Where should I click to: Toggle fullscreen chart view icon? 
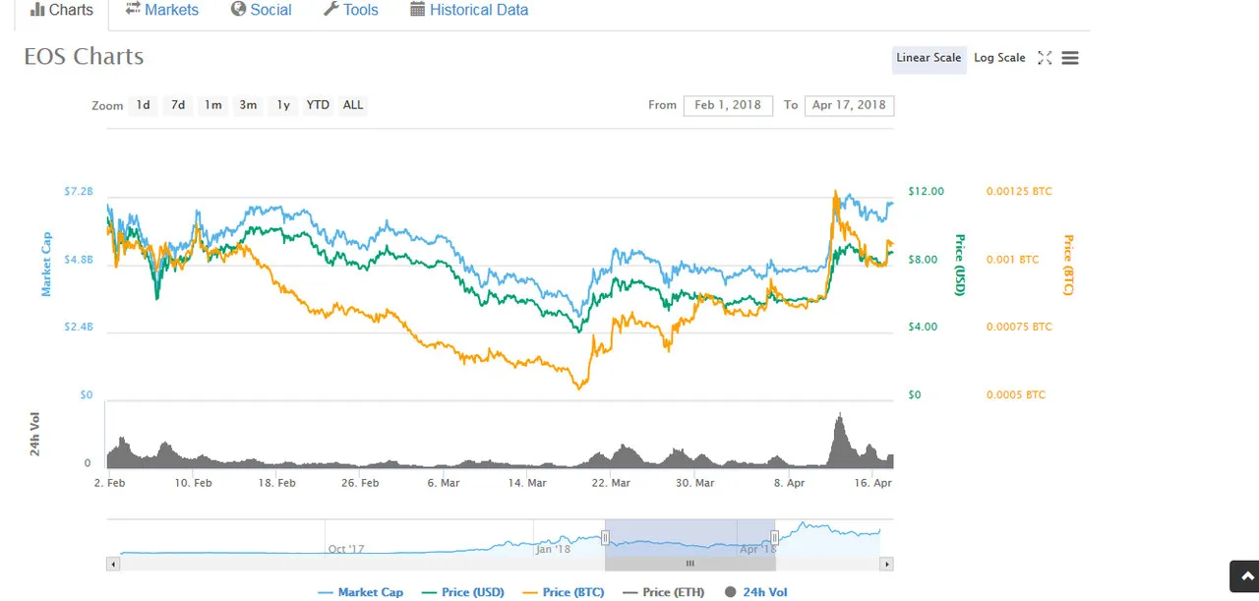click(1045, 58)
